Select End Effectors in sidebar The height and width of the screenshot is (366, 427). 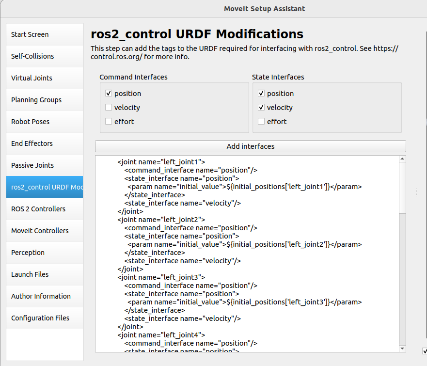pos(45,143)
